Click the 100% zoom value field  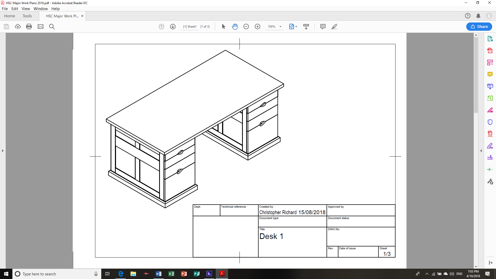click(272, 27)
